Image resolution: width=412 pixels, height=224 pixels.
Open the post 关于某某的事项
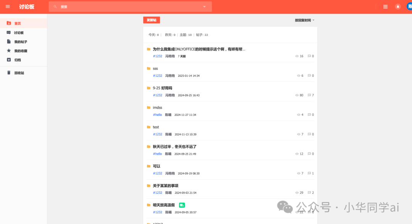[166, 185]
